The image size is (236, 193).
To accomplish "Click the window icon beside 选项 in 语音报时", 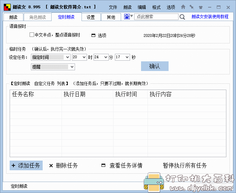I will [x=93, y=35].
